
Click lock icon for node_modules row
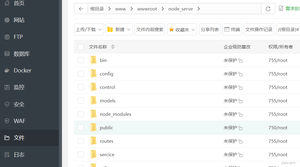(240, 114)
